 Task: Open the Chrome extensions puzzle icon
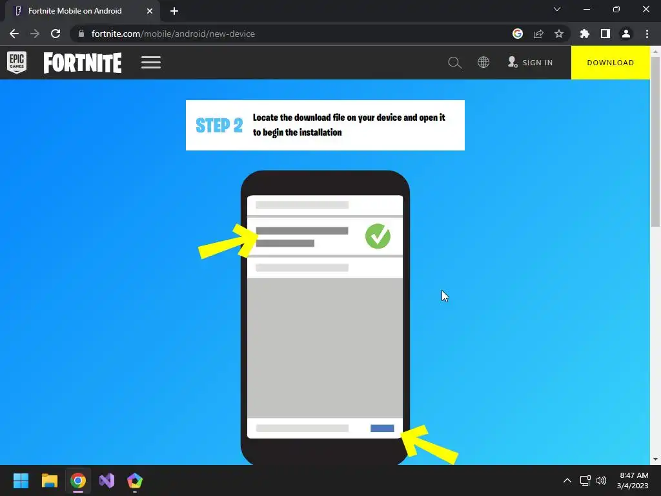tap(585, 34)
